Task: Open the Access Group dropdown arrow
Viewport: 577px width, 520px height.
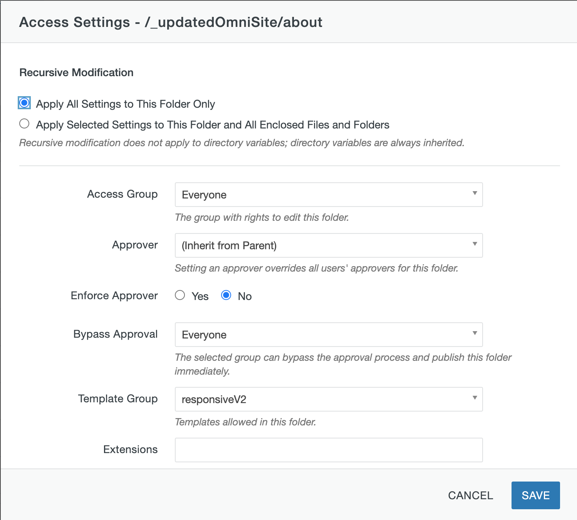Action: (475, 195)
